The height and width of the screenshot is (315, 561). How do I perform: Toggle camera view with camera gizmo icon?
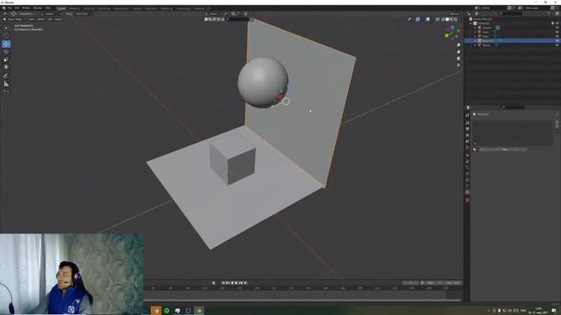458,59
